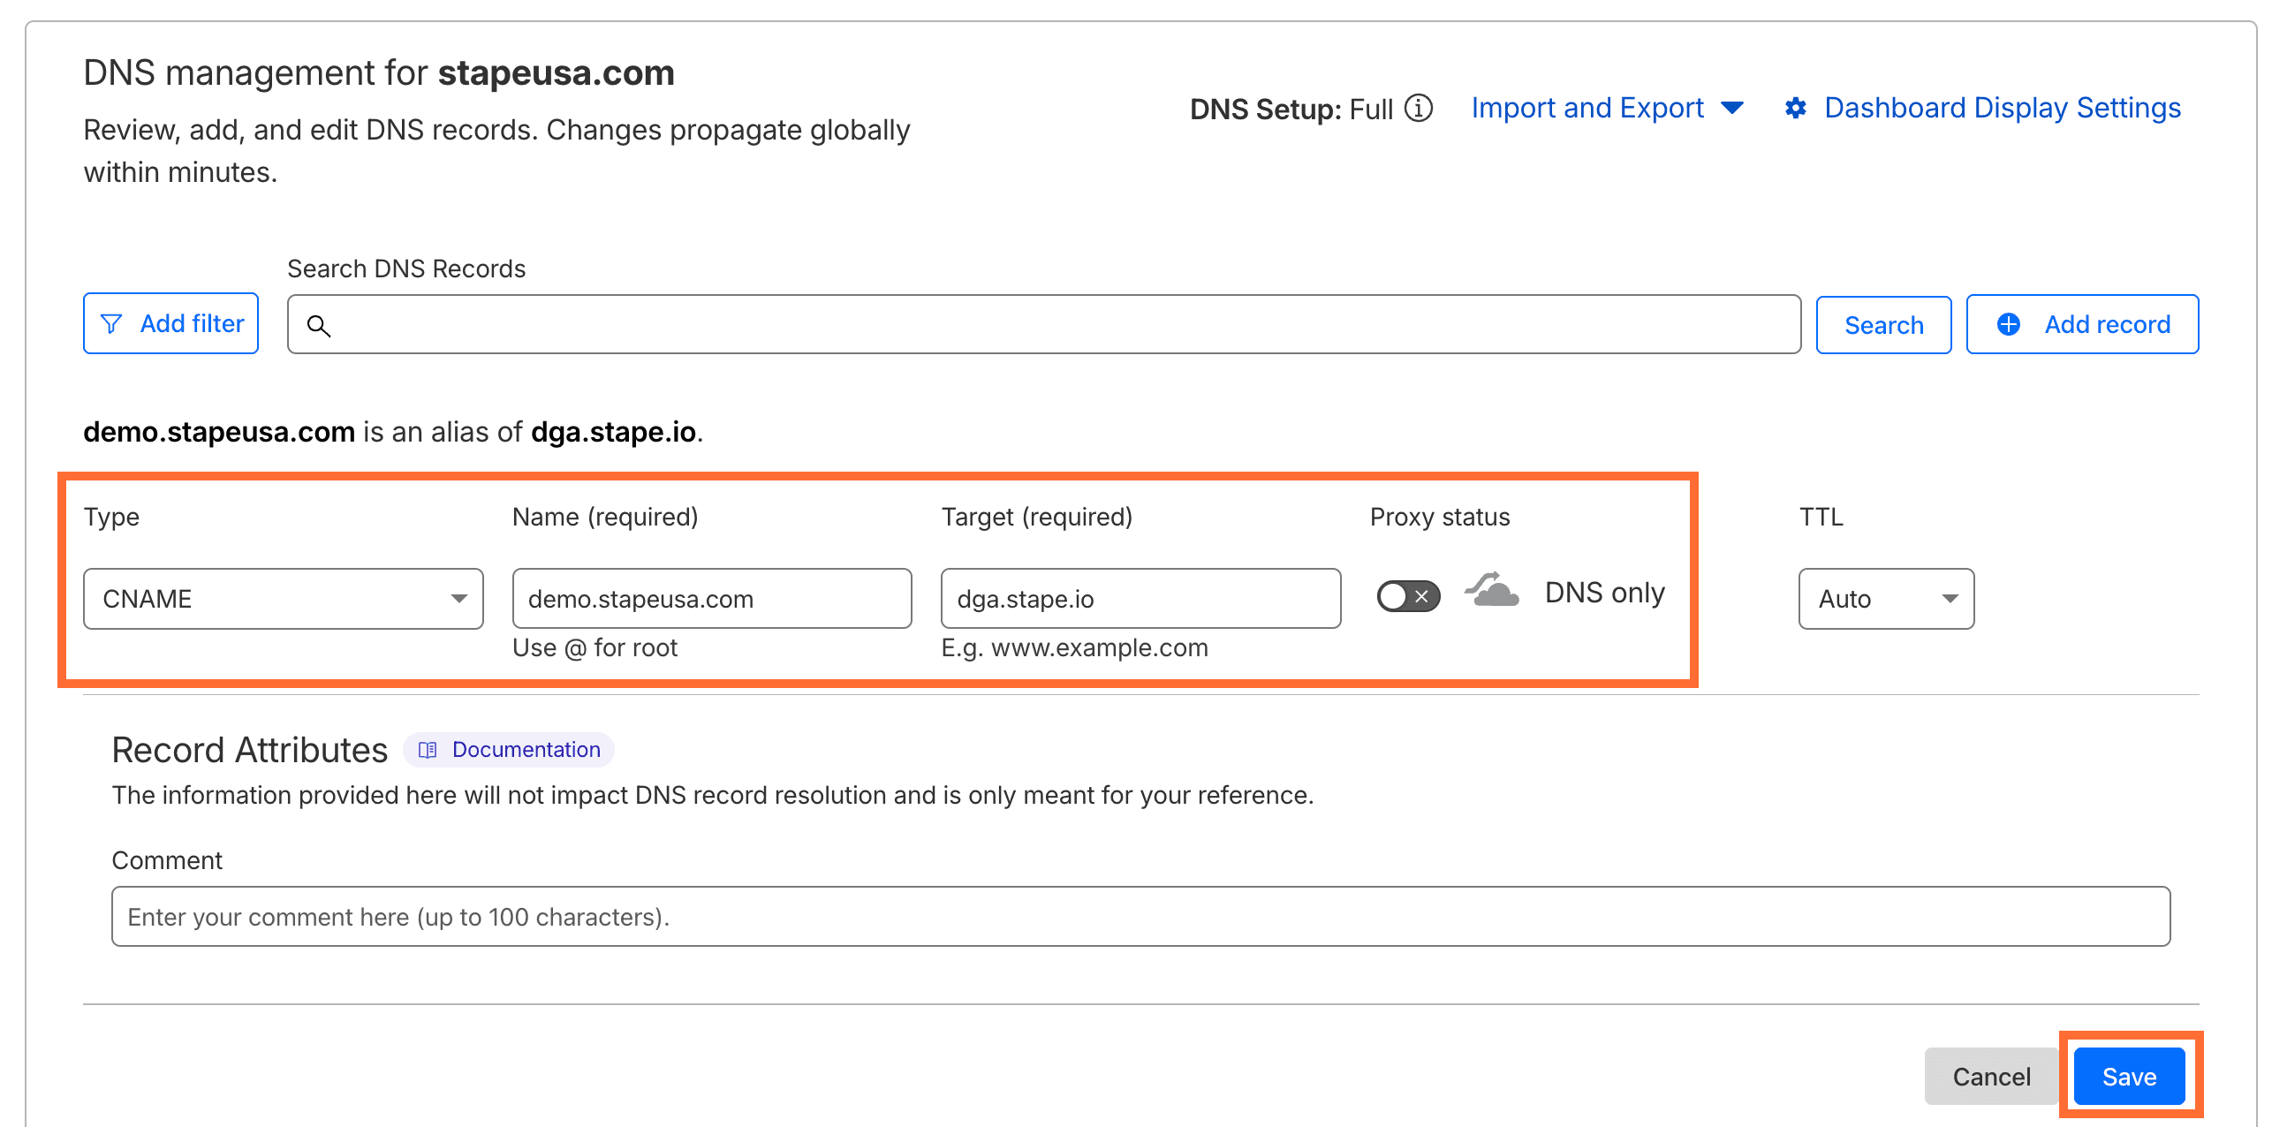Click the Save button
Viewport: 2272px width, 1127px height.
tap(2129, 1077)
